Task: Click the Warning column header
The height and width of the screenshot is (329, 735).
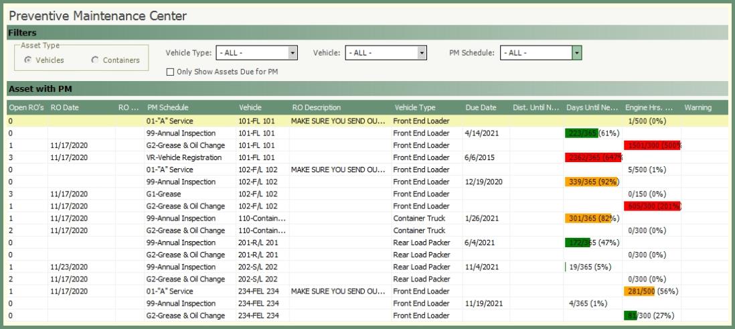Action: (x=698, y=108)
